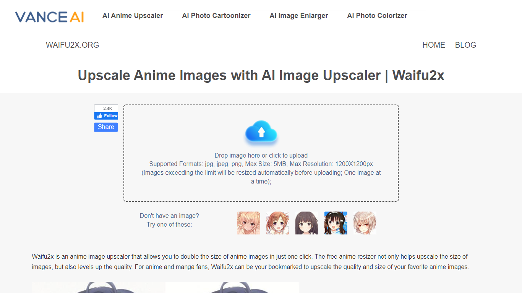
Task: Click the Waifu2x description paragraph
Action: click(x=250, y=262)
